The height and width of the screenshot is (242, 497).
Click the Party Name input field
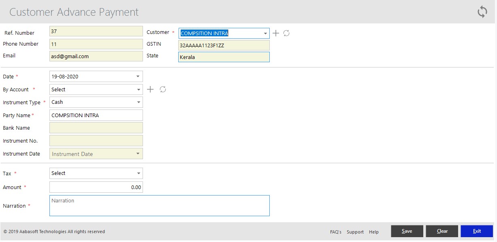(x=96, y=115)
